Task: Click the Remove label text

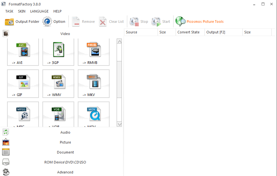Action: 88,22
